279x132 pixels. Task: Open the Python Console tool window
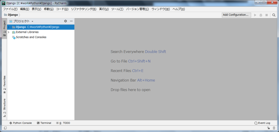21,123
